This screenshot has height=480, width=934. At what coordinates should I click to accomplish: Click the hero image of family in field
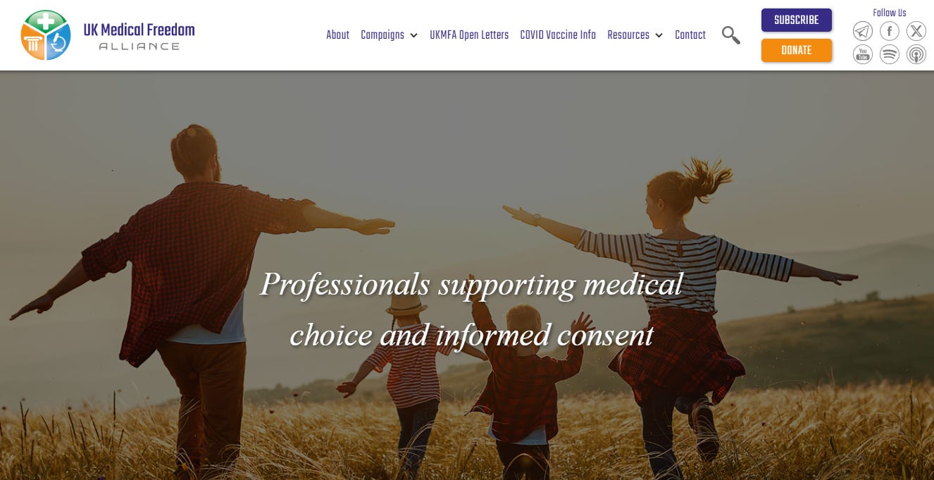click(x=467, y=275)
